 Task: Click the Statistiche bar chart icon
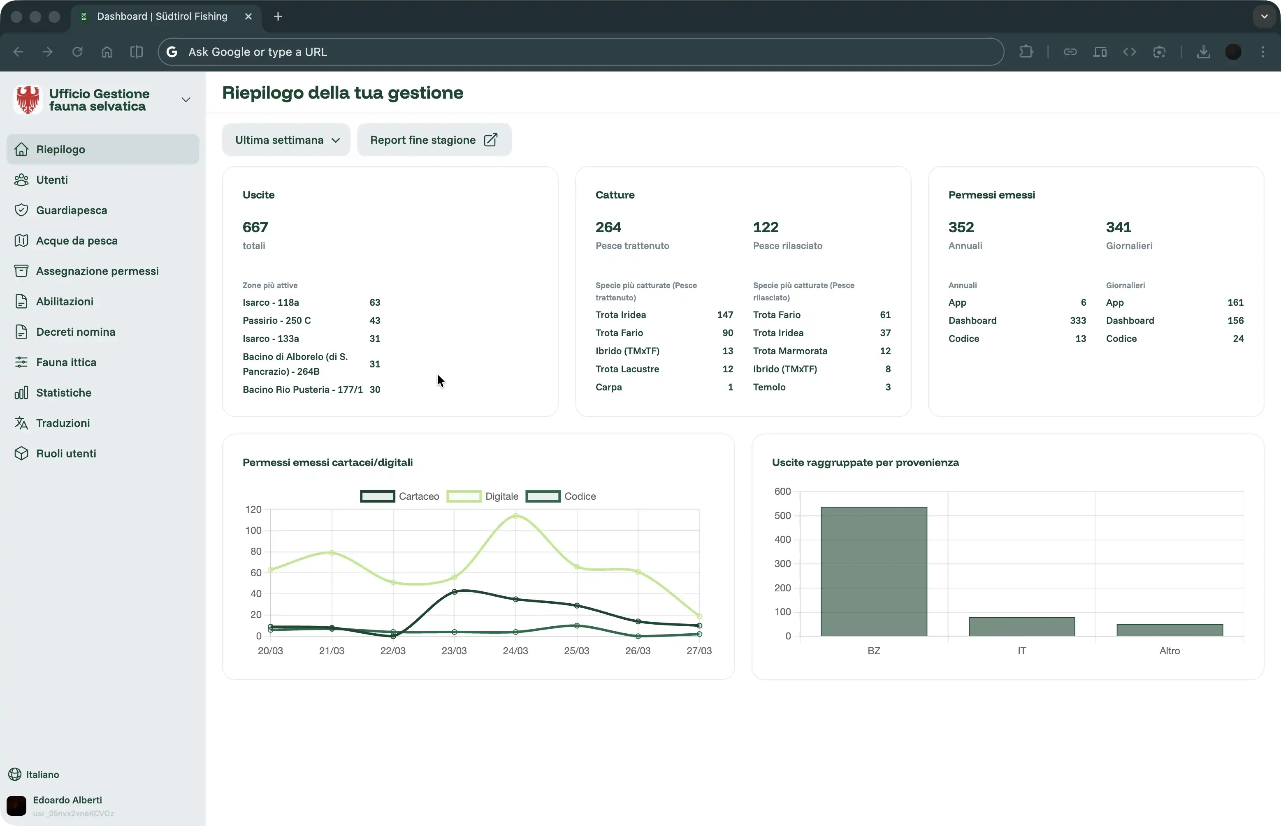point(21,392)
